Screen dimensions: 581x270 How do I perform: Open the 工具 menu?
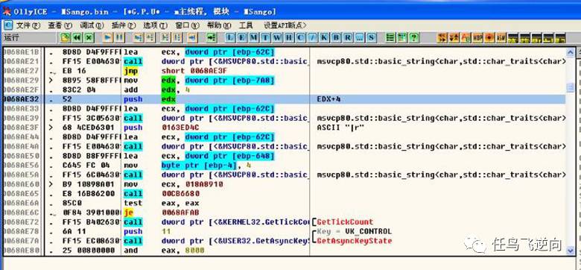pos(246,25)
